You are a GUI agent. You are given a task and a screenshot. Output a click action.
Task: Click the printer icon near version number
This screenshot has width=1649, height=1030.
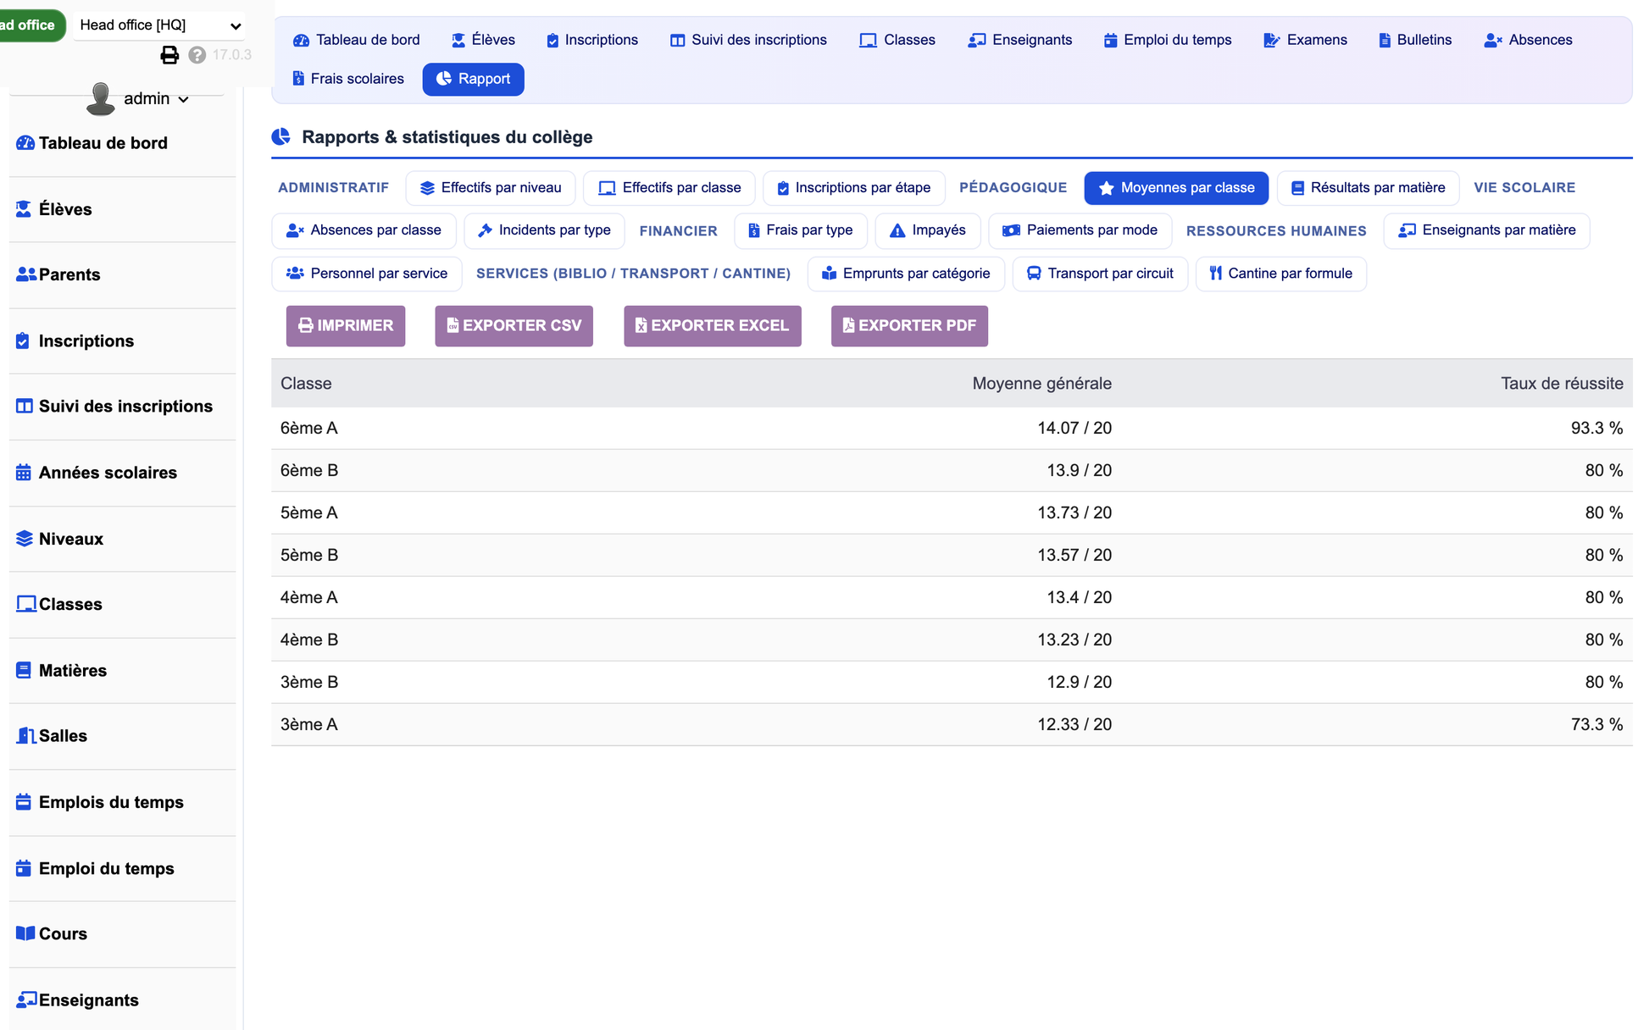(x=169, y=55)
